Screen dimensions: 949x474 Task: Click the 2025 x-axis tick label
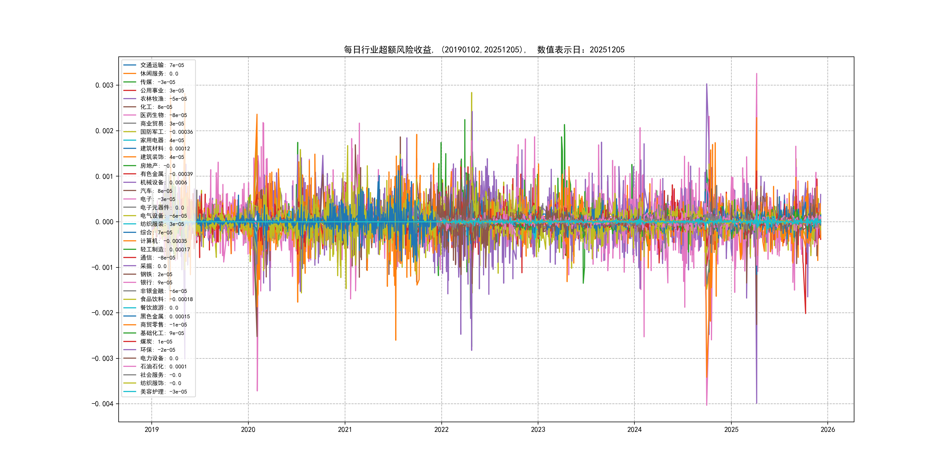coord(731,430)
